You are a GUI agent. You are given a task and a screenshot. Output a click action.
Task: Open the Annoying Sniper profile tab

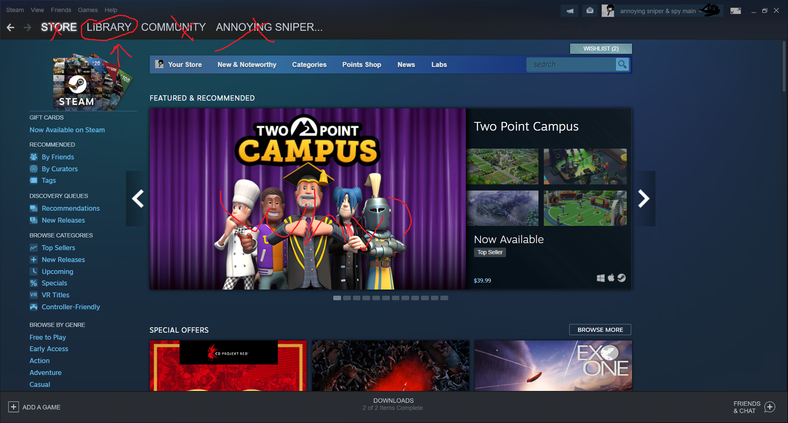[269, 27]
